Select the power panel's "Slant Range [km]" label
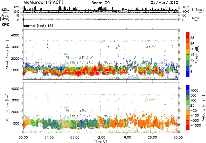Image resolution: width=206 pixels, height=143 pixels. [7, 54]
